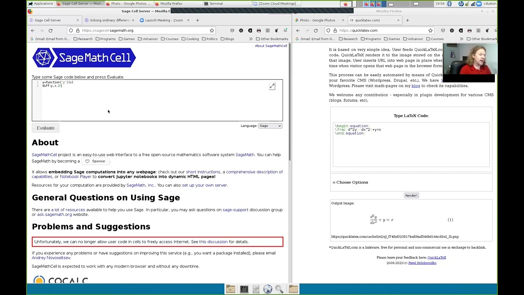Open a new tab in QuickLaTeX window
Screen dimensions: 524x295
407,20
